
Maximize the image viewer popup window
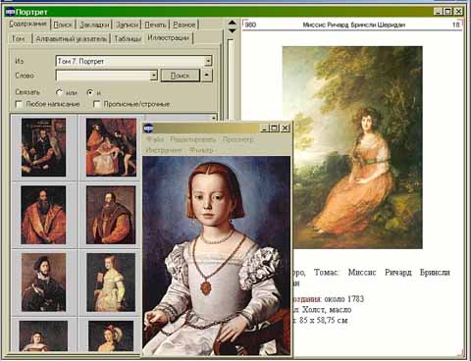point(275,128)
